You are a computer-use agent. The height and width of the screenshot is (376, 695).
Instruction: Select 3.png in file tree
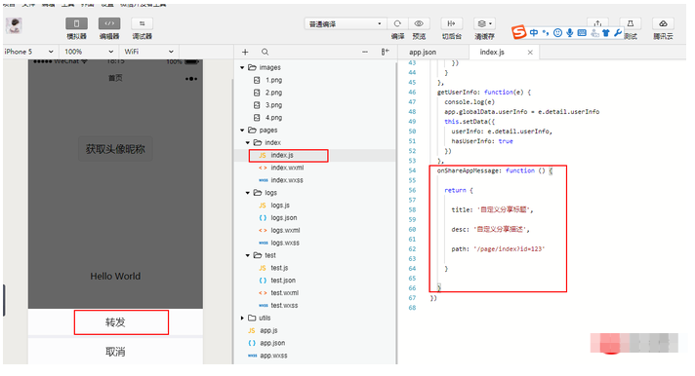(273, 105)
